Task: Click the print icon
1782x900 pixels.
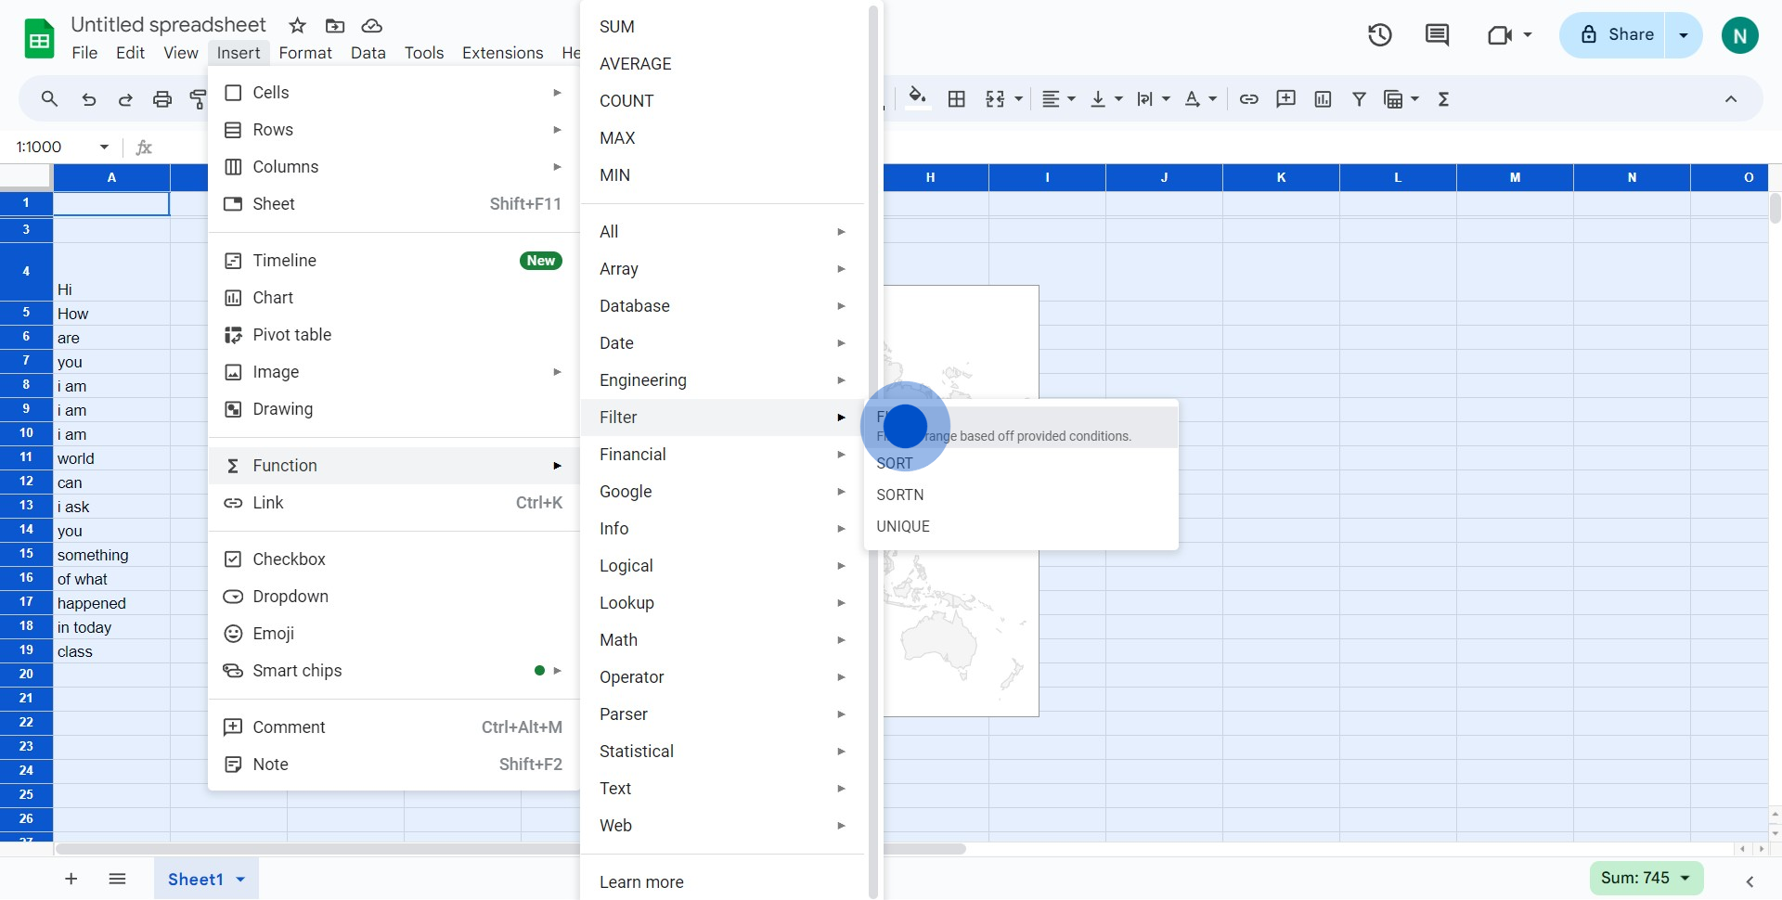Action: (162, 99)
